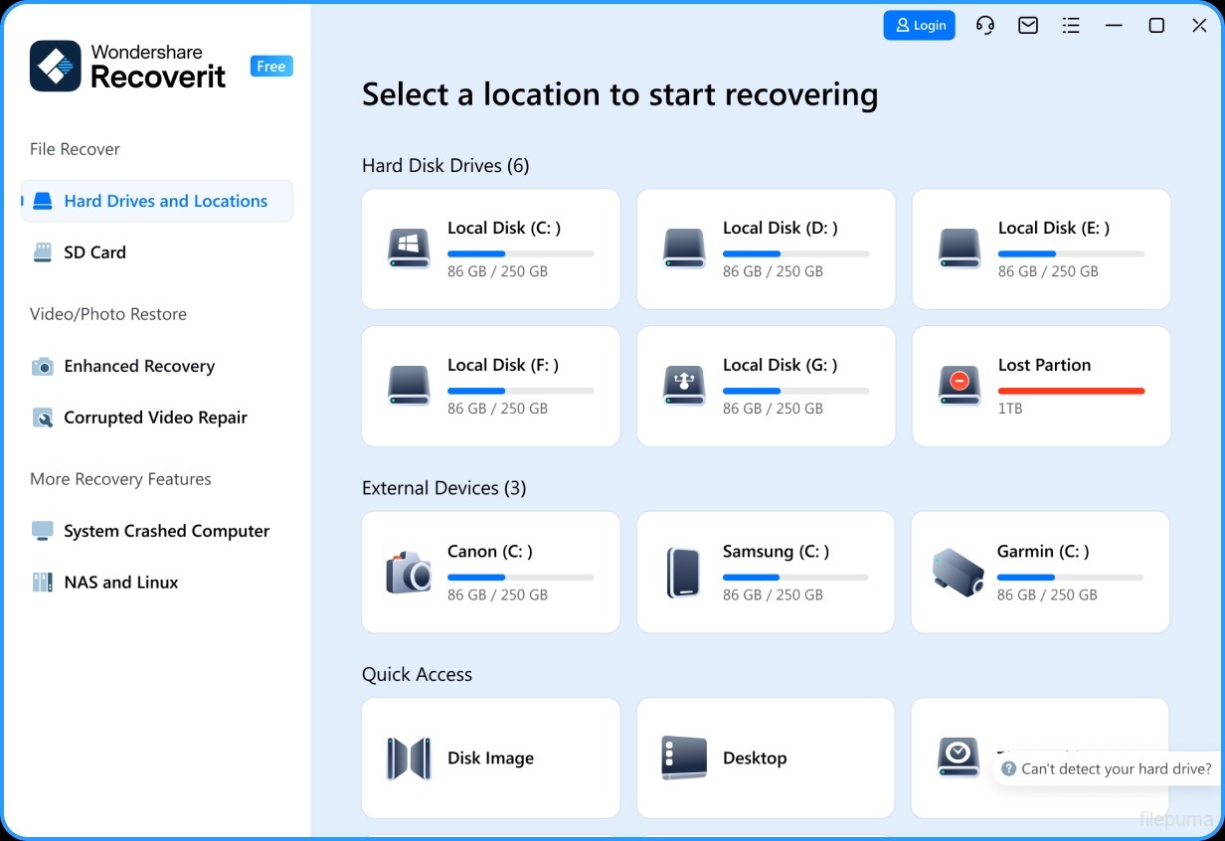Click the headset support icon
This screenshot has height=841, width=1225.
984,25
